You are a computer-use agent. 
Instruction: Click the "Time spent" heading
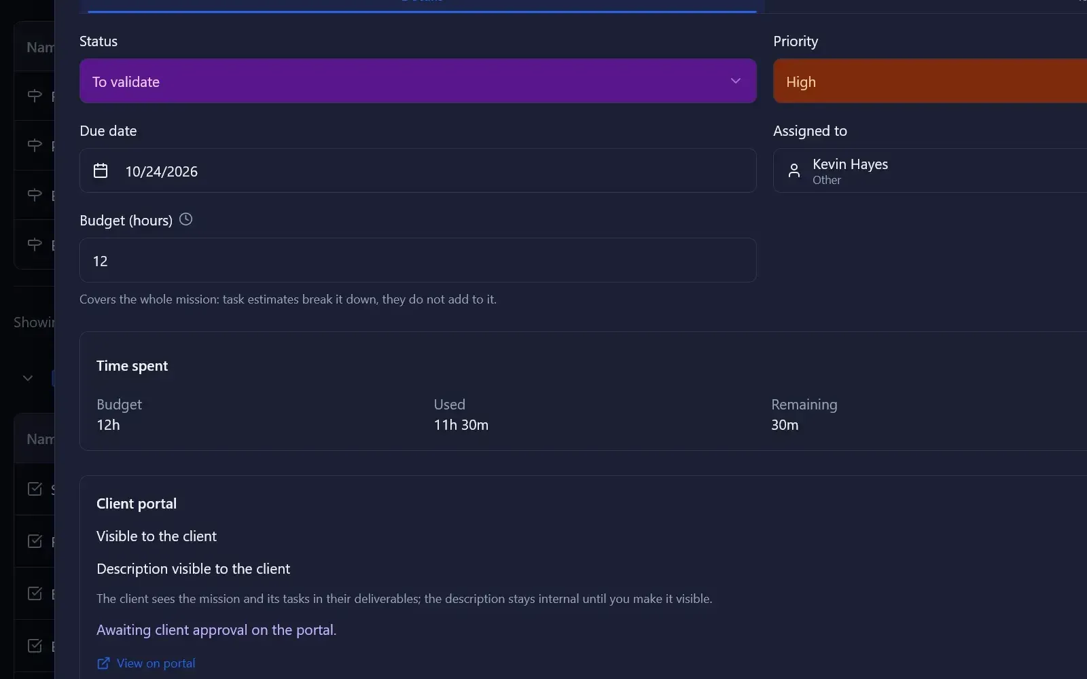coord(132,366)
